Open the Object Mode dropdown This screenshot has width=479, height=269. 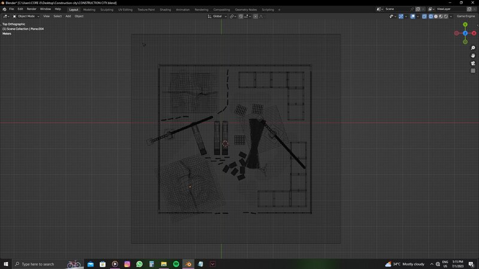pyautogui.click(x=28, y=16)
